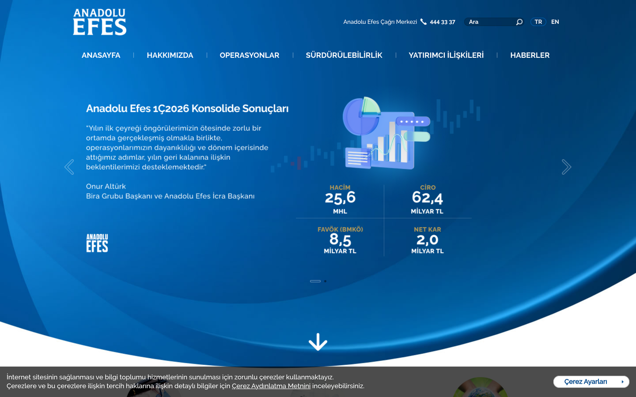Open Çerez Ayarları cookie settings
This screenshot has width=636, height=397.
(591, 382)
